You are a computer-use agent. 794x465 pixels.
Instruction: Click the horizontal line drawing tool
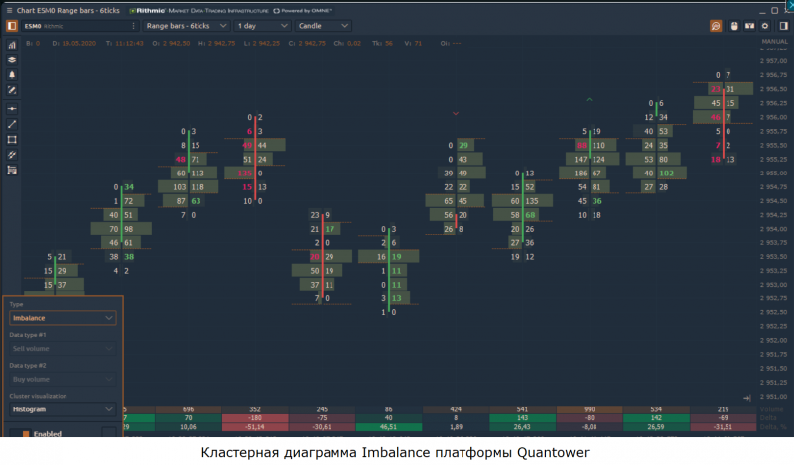point(12,108)
